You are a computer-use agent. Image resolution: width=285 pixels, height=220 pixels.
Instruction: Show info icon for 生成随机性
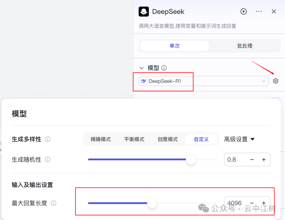click(x=47, y=159)
